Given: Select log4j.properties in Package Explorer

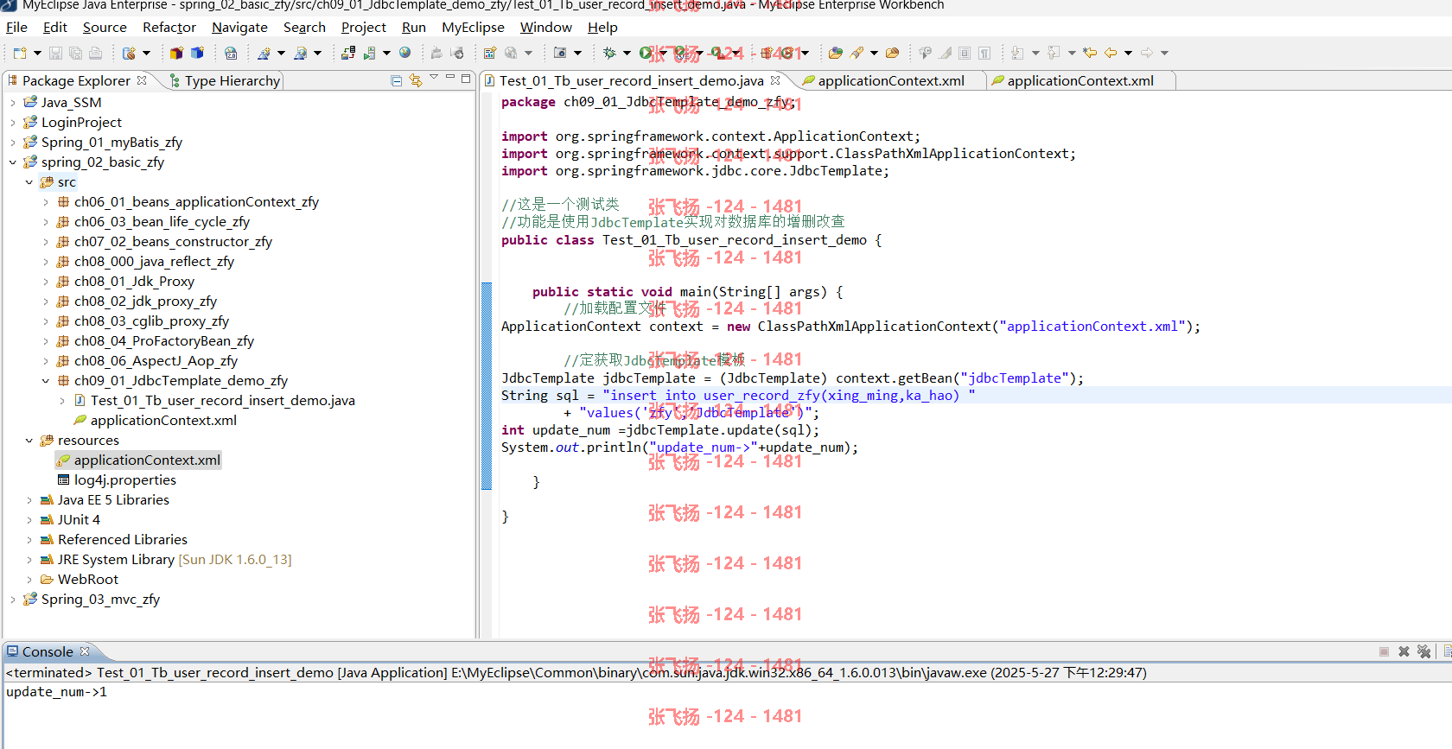Looking at the screenshot, I should pos(124,479).
